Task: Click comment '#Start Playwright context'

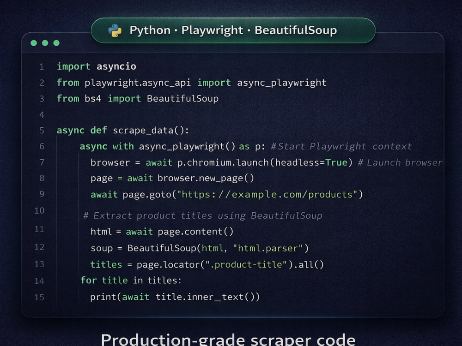Action: (341, 146)
